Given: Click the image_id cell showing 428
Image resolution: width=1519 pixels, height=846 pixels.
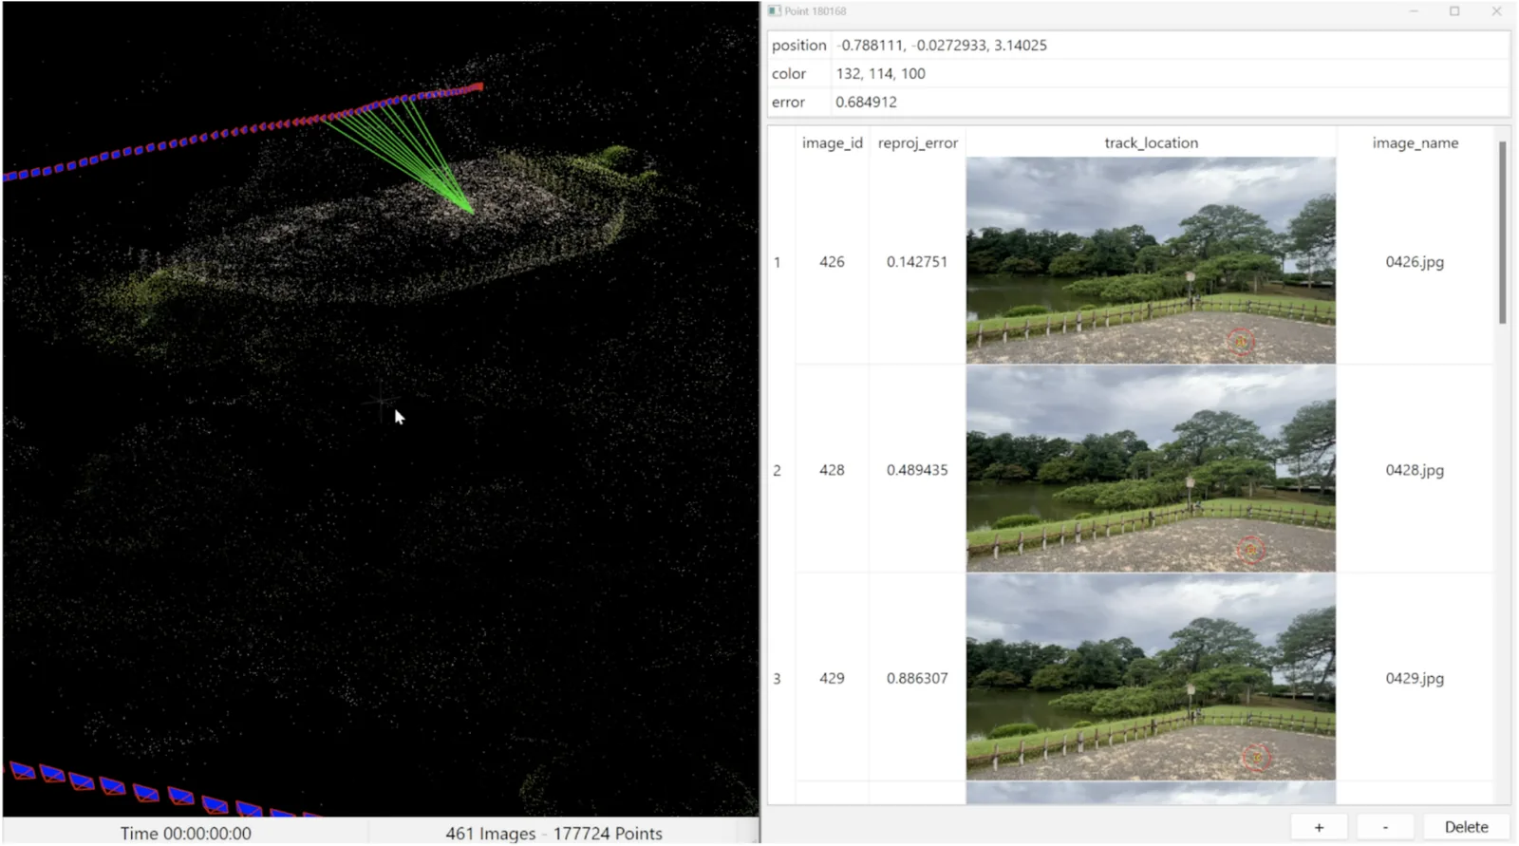Looking at the screenshot, I should [x=832, y=470].
